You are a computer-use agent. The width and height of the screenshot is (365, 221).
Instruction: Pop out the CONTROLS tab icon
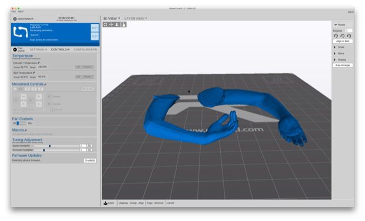click(x=68, y=50)
